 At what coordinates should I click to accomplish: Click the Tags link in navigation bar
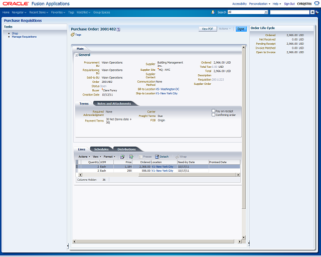tap(71, 12)
